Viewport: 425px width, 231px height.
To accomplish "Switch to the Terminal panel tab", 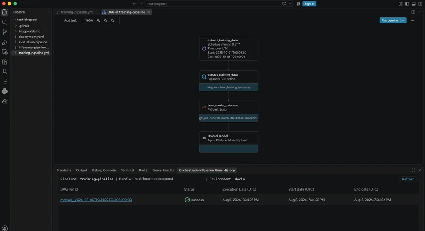I will coord(127,171).
